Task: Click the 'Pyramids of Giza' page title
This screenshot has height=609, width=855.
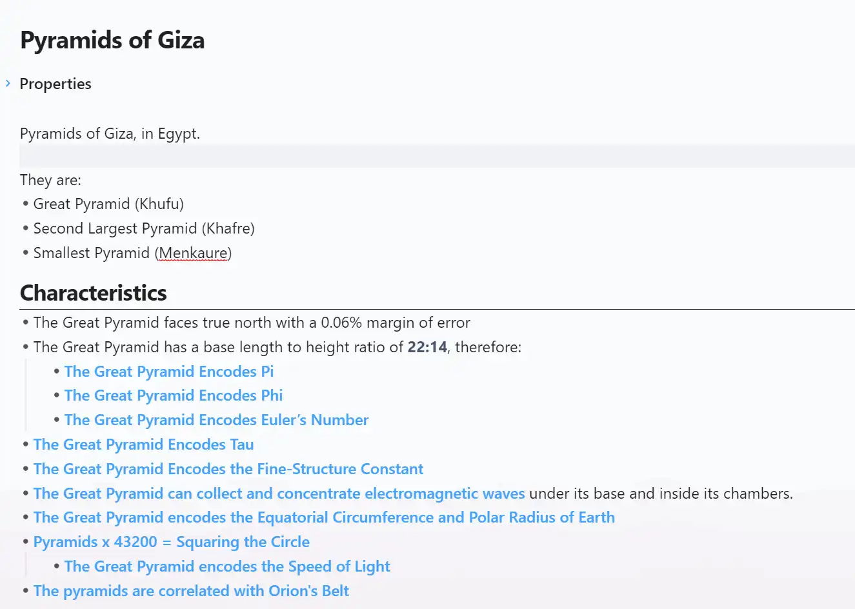Action: tap(112, 40)
